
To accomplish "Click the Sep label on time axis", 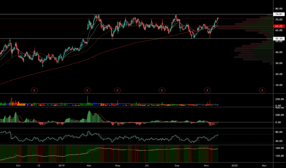I will [177, 166].
